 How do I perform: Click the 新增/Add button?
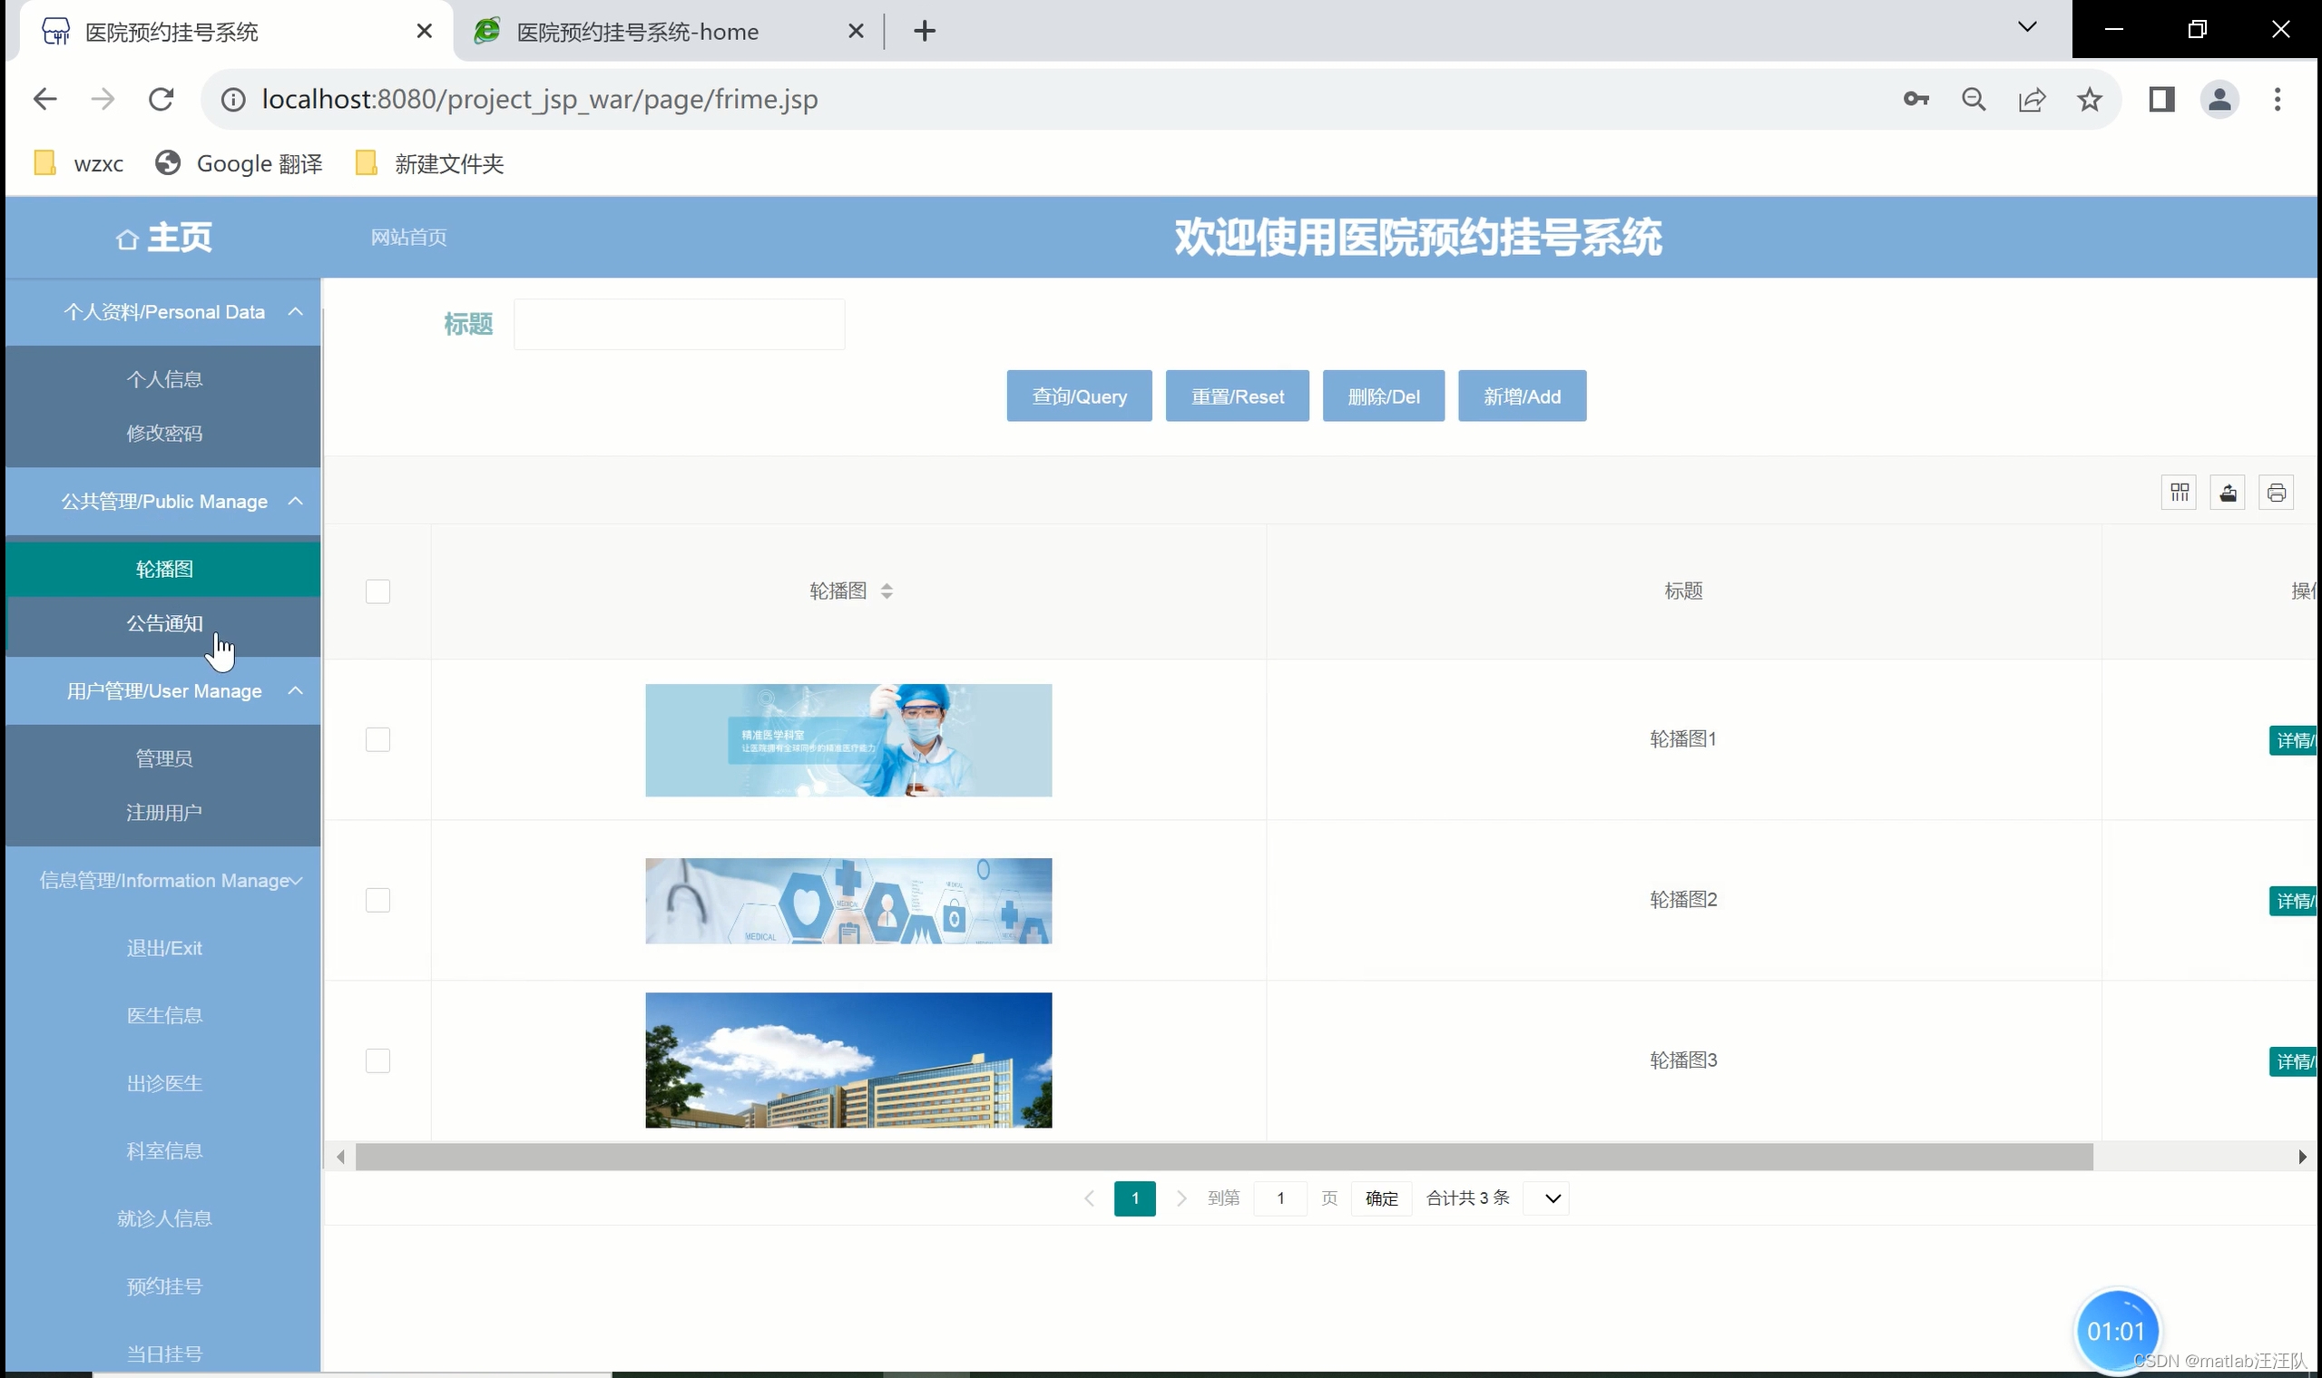click(x=1522, y=396)
